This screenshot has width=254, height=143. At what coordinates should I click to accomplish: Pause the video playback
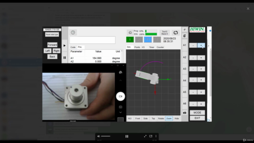127,136
